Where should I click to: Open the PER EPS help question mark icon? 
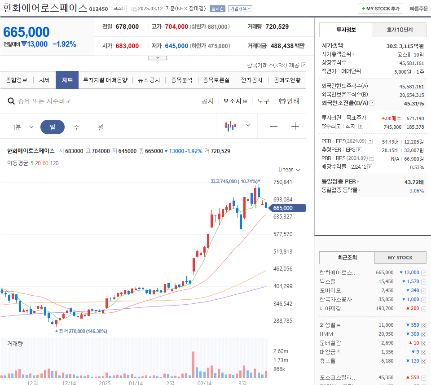click(371, 141)
